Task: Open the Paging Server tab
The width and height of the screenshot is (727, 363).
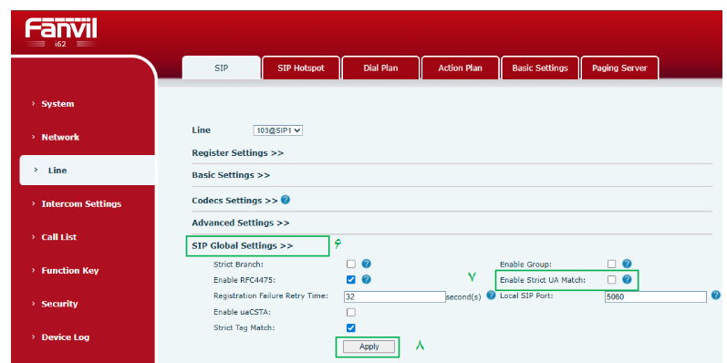Action: [x=619, y=67]
